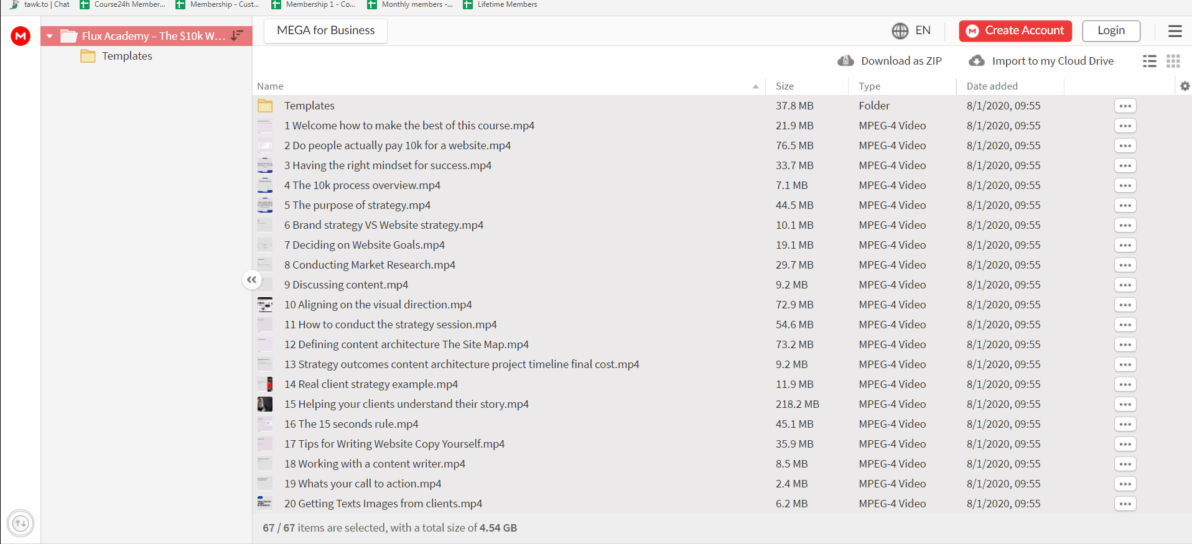Open options for 8 Conducting Market Research
1192x544 pixels.
[1125, 265]
